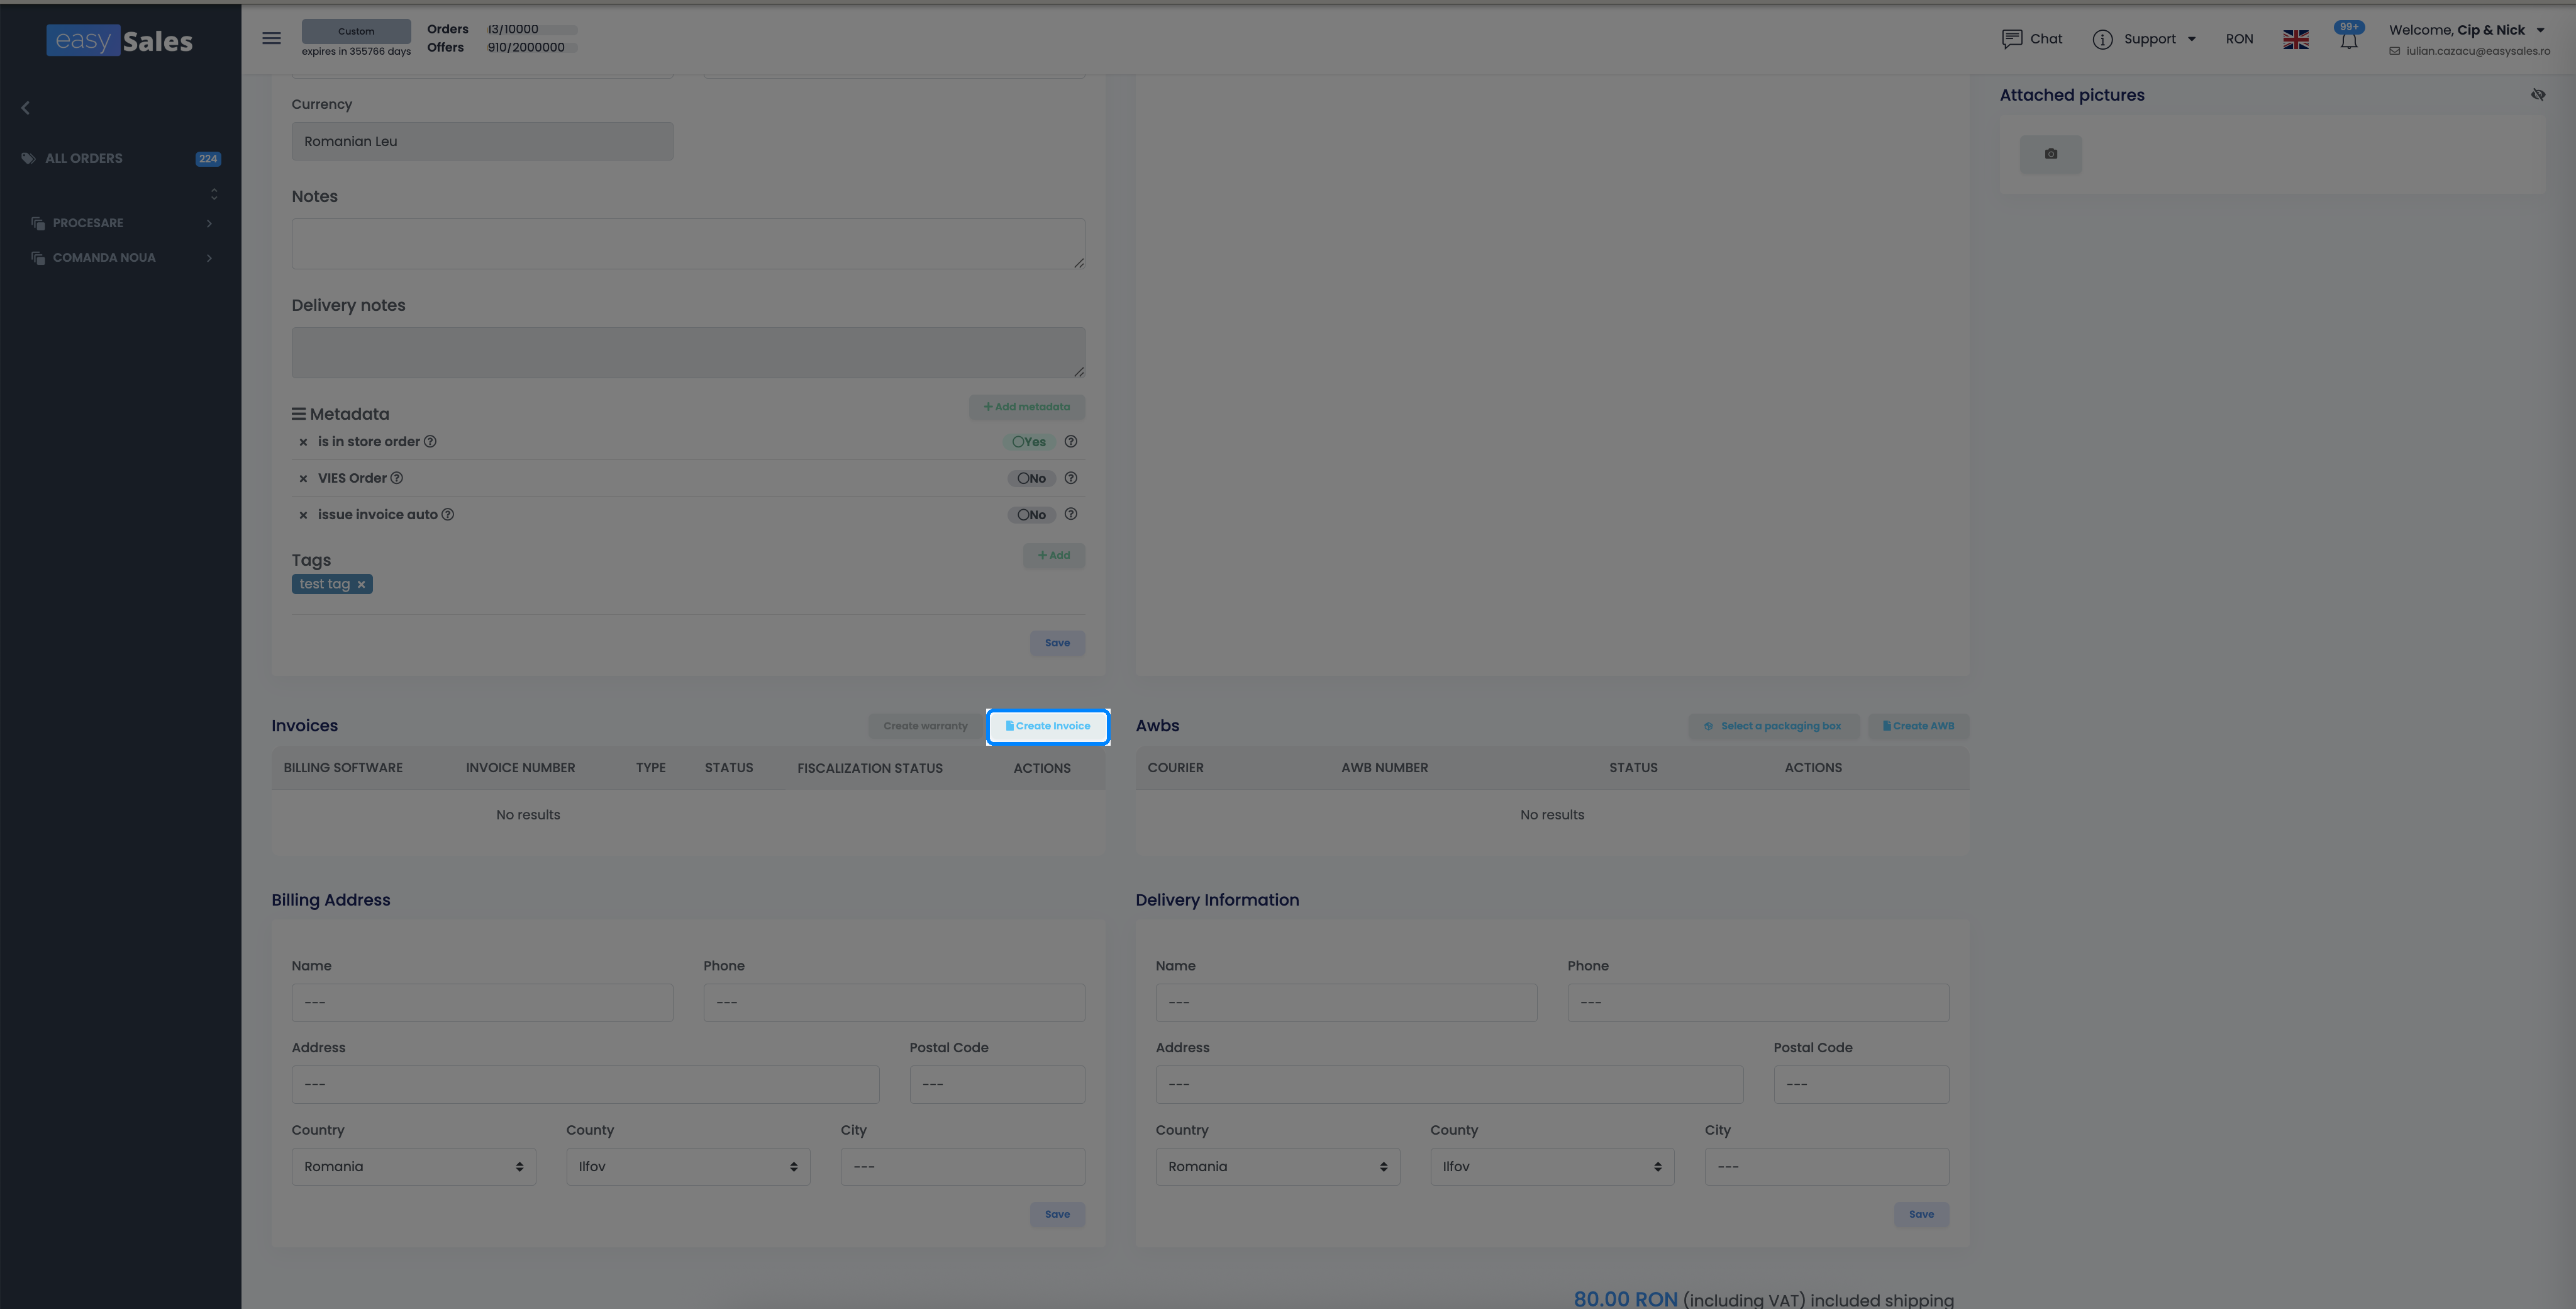Screen dimensions: 2576x1309
Task: Select the RON currency item
Action: pyautogui.click(x=2239, y=39)
